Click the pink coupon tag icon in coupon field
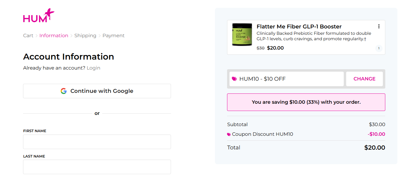The width and height of the screenshot is (415, 179). coord(235,79)
